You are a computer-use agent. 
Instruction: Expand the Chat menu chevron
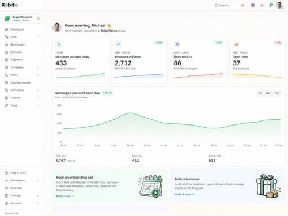[38, 37]
